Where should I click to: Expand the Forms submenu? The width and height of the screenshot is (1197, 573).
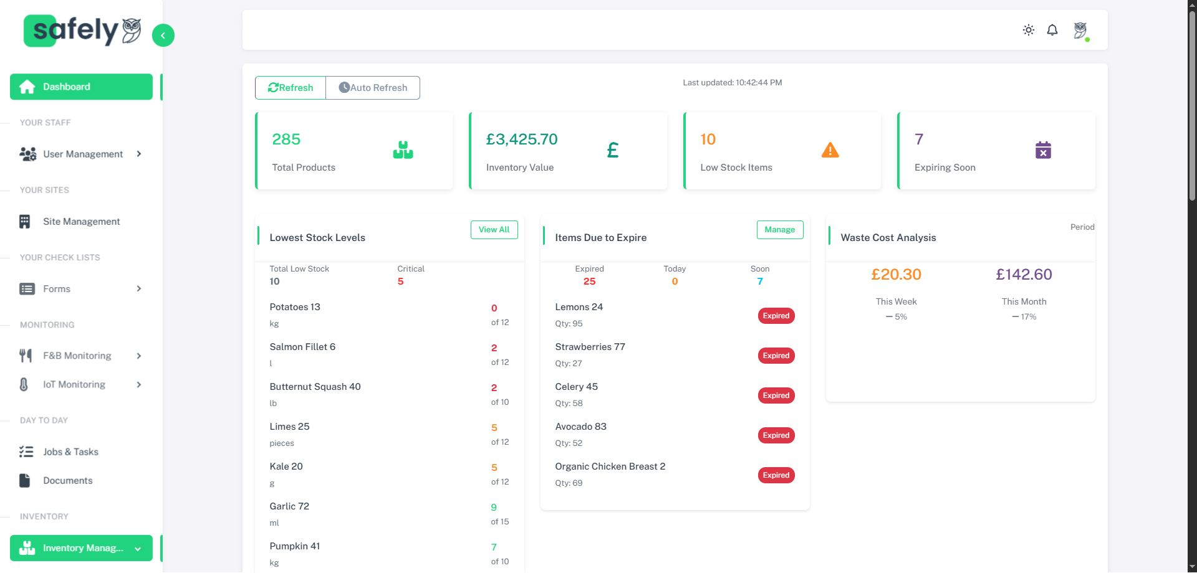point(81,289)
